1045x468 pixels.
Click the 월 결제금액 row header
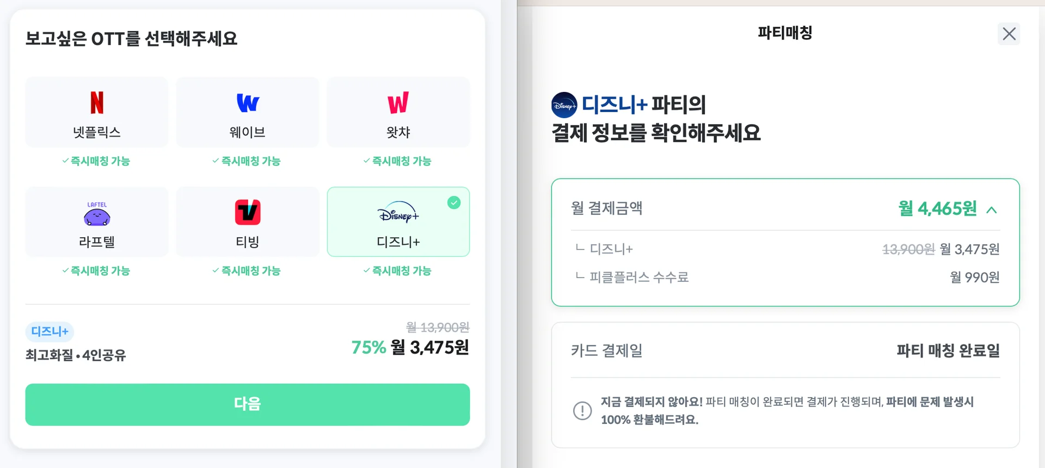pyautogui.click(x=607, y=208)
